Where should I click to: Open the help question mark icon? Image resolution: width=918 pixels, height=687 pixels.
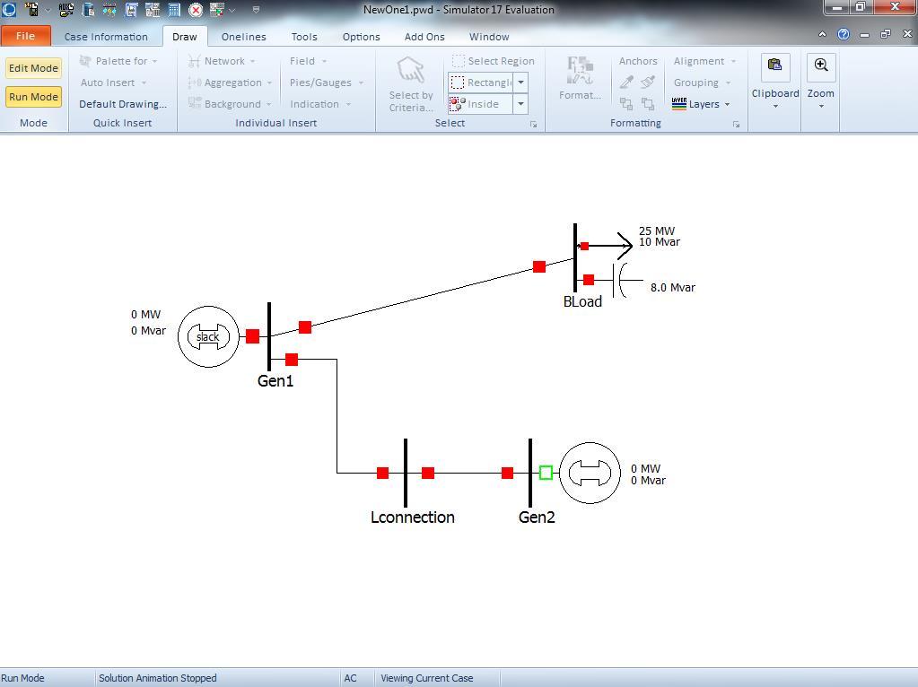click(x=843, y=34)
